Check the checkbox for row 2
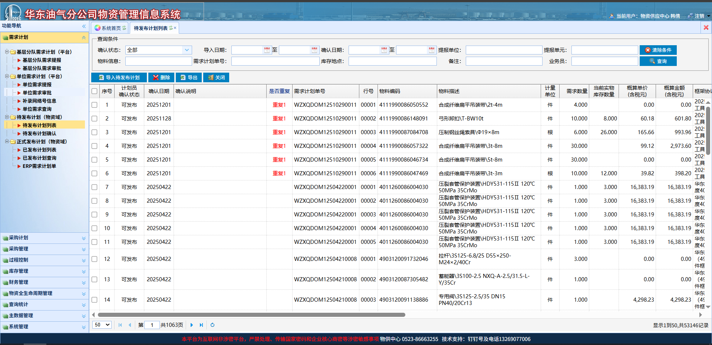The width and height of the screenshot is (712, 345). (95, 119)
